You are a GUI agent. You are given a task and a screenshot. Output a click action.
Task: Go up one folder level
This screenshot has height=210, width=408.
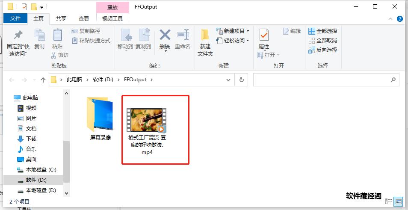tap(43, 80)
